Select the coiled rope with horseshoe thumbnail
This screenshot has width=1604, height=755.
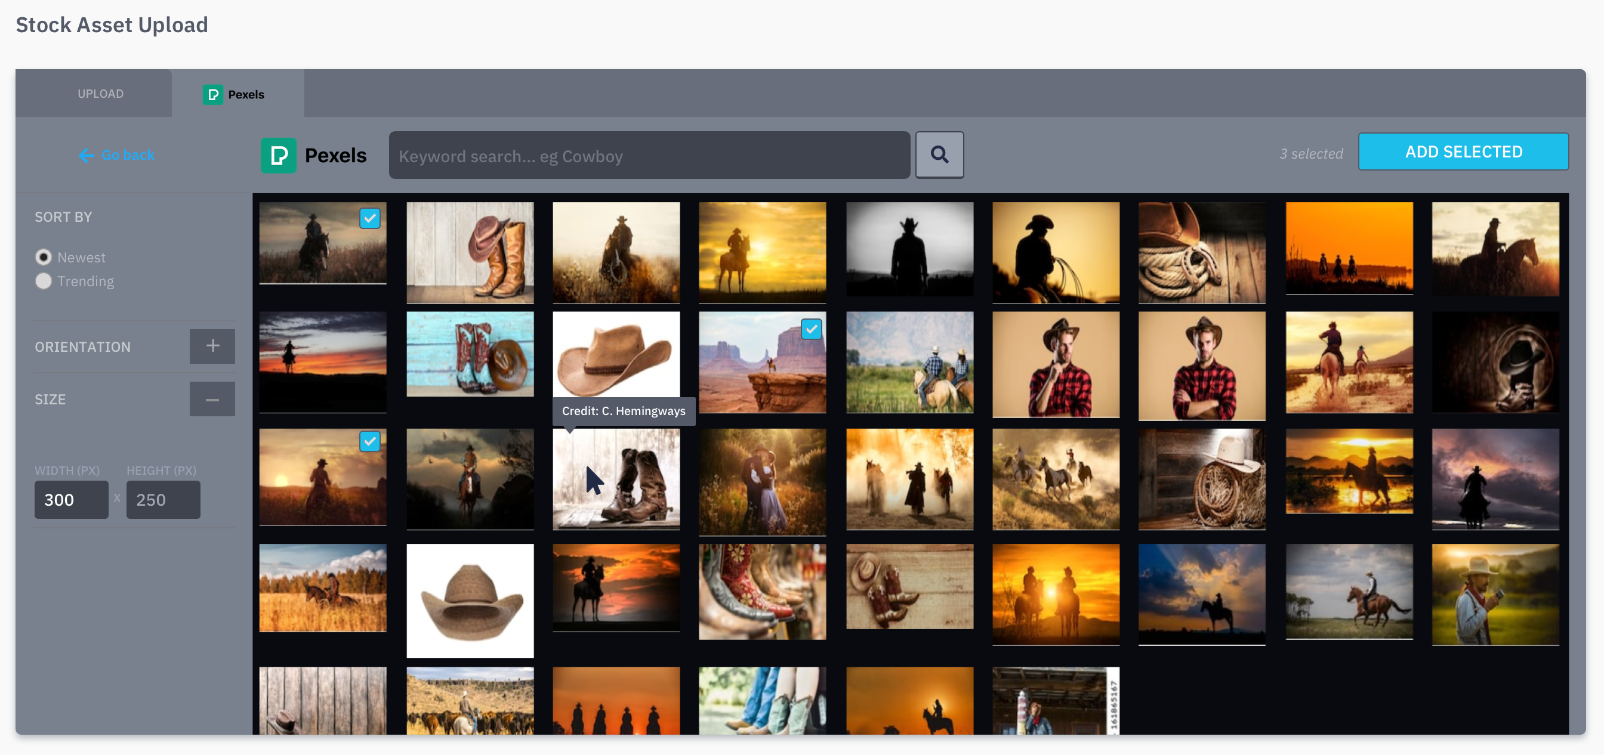(x=1202, y=252)
